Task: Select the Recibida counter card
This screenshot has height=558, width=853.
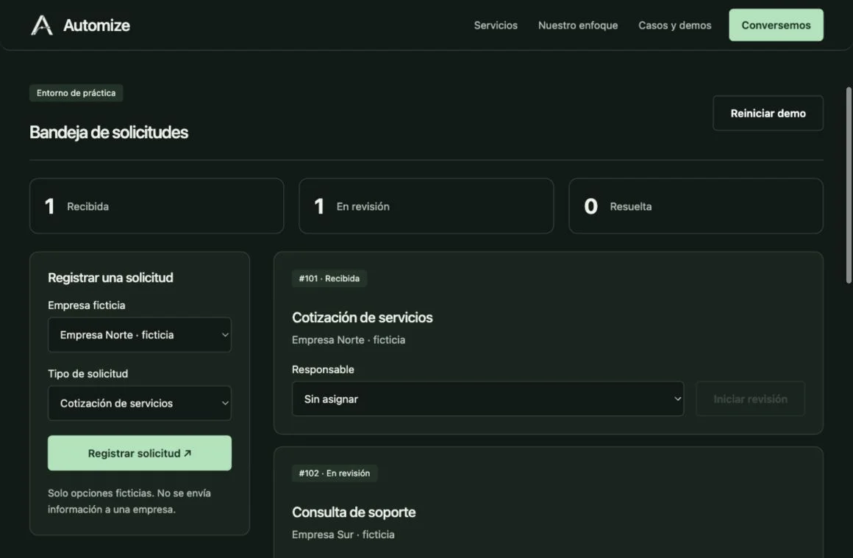Action: point(157,206)
